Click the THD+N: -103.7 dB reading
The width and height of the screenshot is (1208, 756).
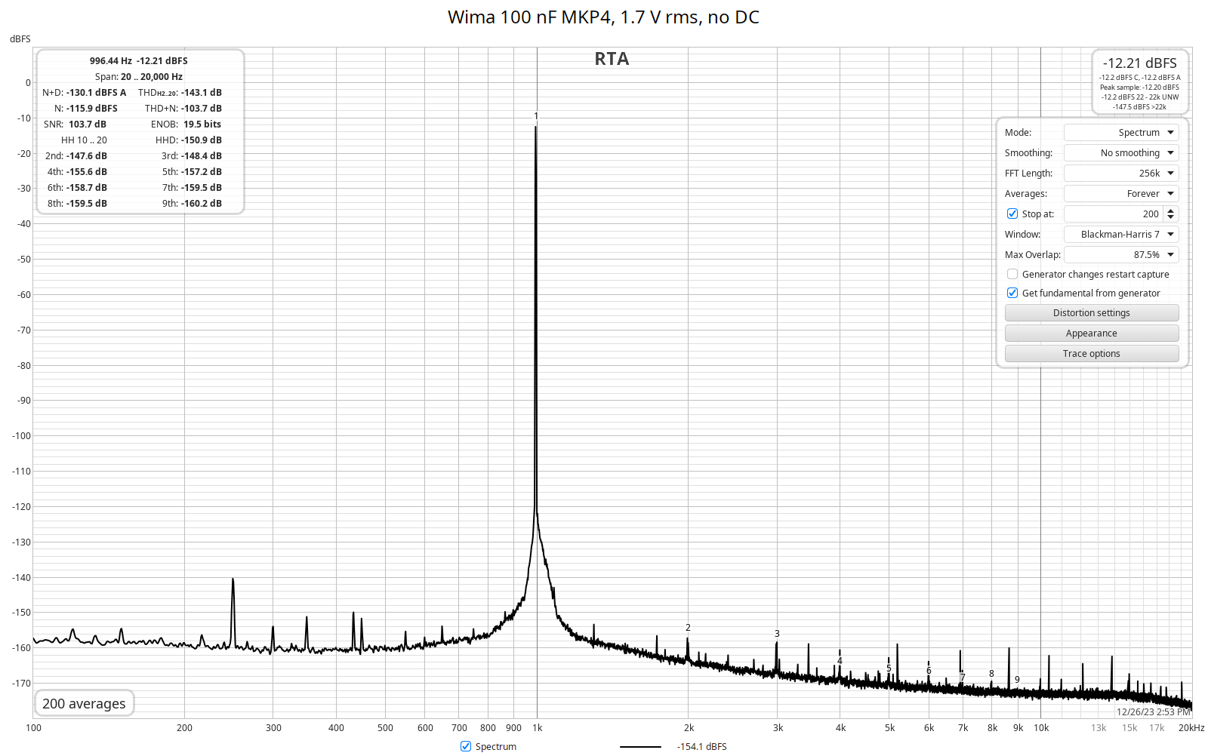coord(183,108)
